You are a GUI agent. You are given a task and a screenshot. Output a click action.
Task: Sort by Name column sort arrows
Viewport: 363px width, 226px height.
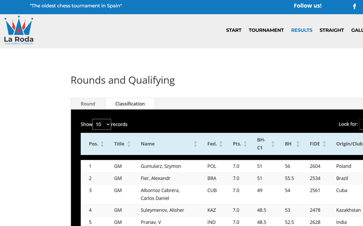click(196, 144)
